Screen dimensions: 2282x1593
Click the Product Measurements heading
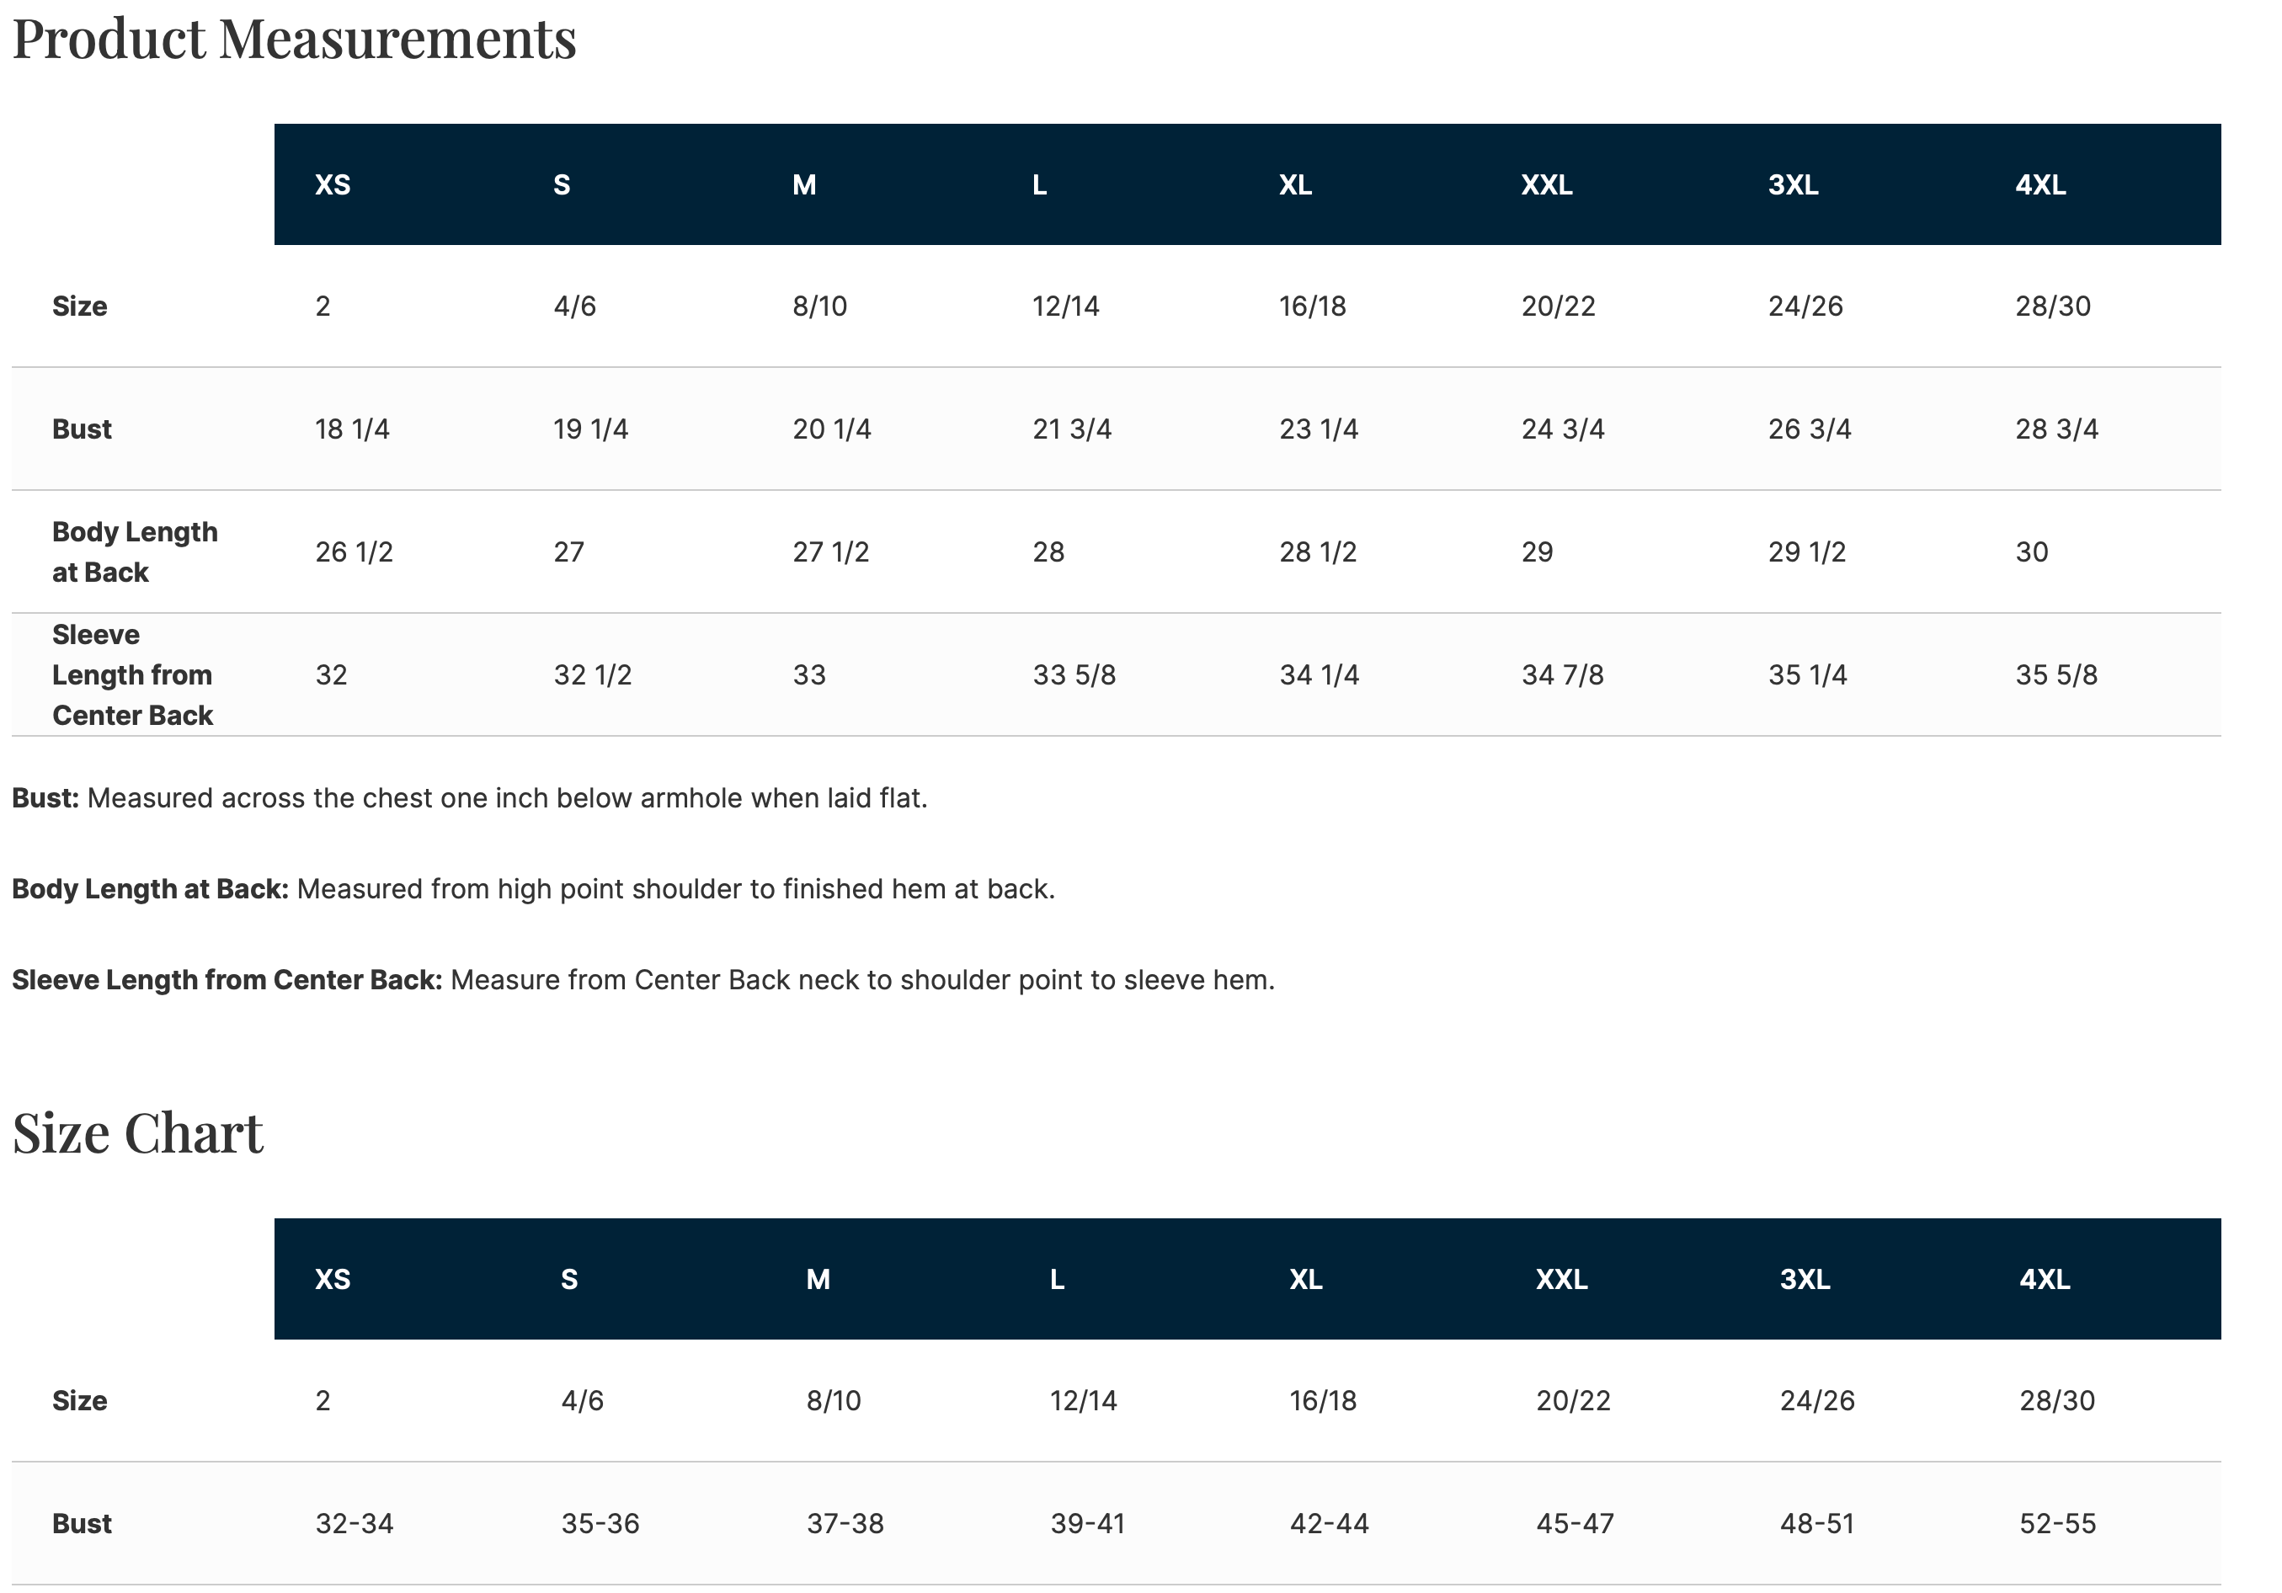click(294, 40)
